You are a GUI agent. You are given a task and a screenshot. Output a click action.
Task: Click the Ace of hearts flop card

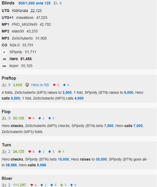coord(31,118)
